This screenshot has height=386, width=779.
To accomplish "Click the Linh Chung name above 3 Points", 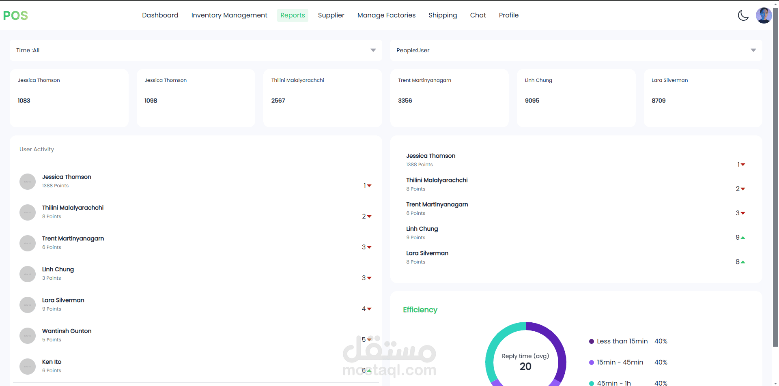I will click(x=58, y=269).
